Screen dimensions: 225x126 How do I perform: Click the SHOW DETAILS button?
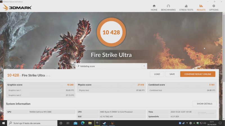tap(204, 104)
